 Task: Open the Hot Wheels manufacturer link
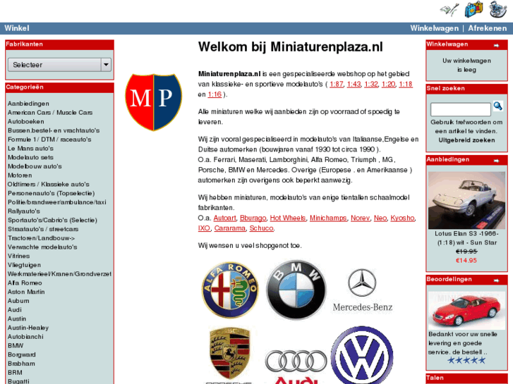click(288, 218)
